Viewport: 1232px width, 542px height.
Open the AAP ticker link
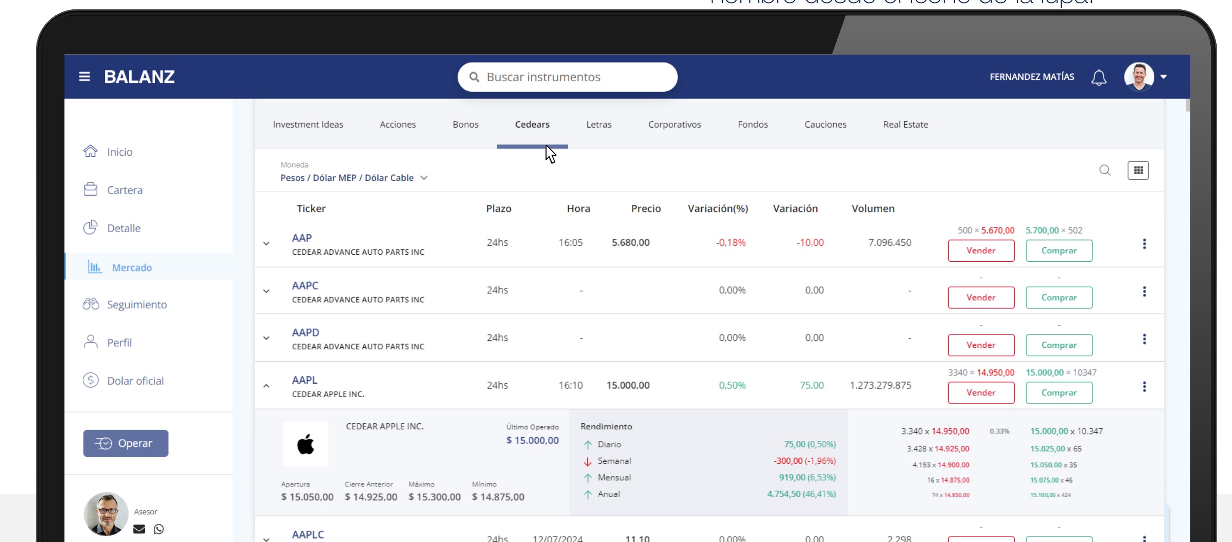click(302, 238)
